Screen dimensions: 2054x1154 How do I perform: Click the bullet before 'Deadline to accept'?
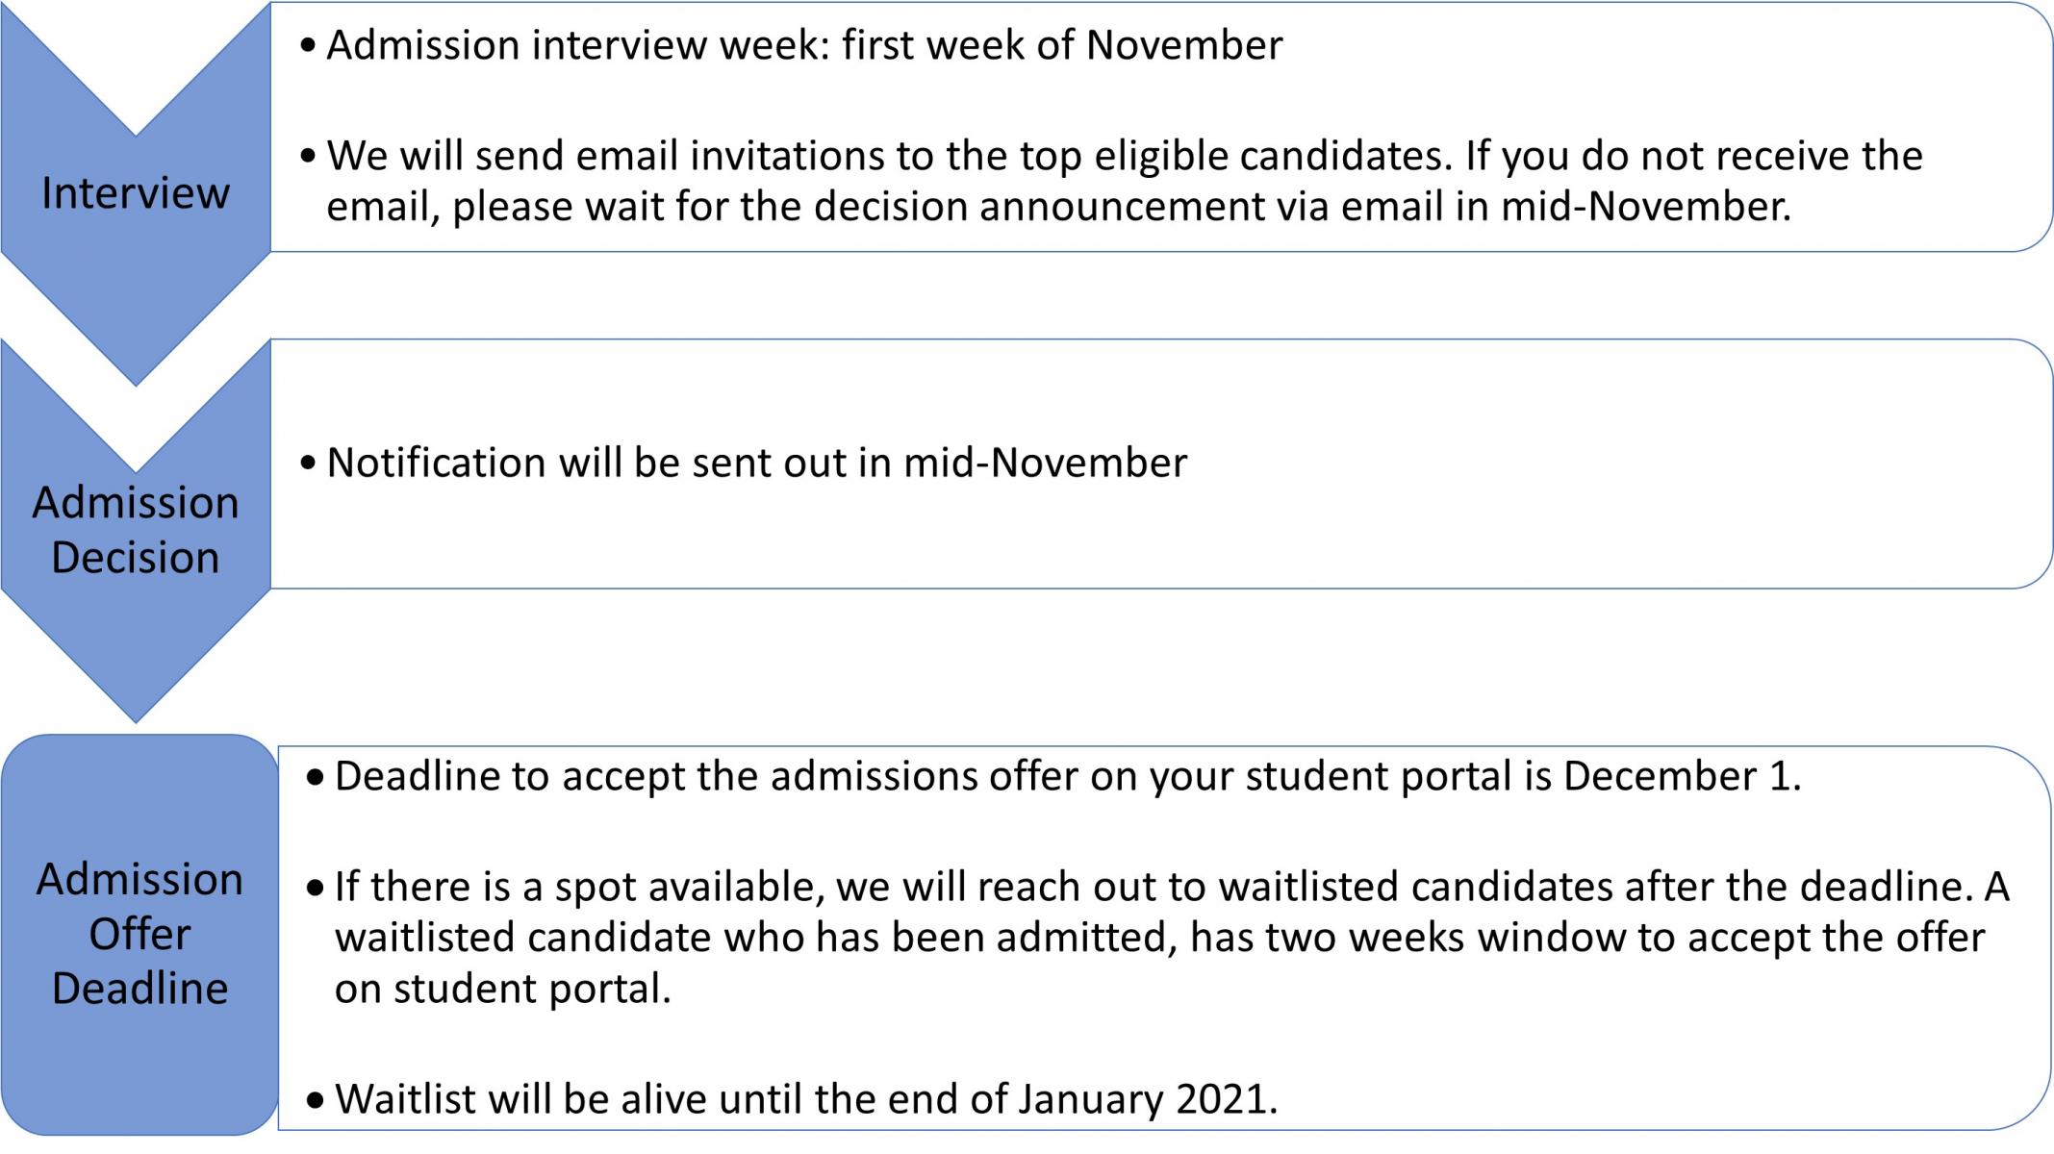[316, 777]
